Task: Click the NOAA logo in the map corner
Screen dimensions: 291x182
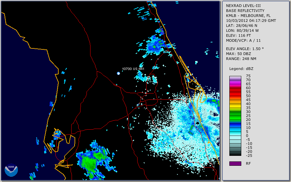Action: pyautogui.click(x=11, y=170)
